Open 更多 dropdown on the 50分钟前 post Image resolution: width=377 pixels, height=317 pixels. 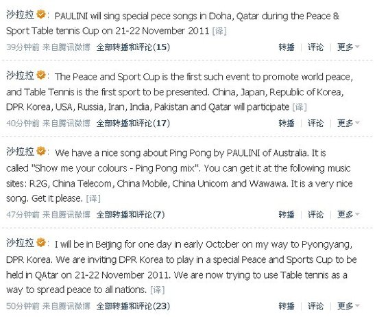tap(348, 306)
